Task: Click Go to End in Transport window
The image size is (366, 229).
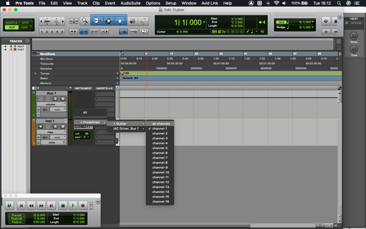Action: pyautogui.click(x=52, y=206)
